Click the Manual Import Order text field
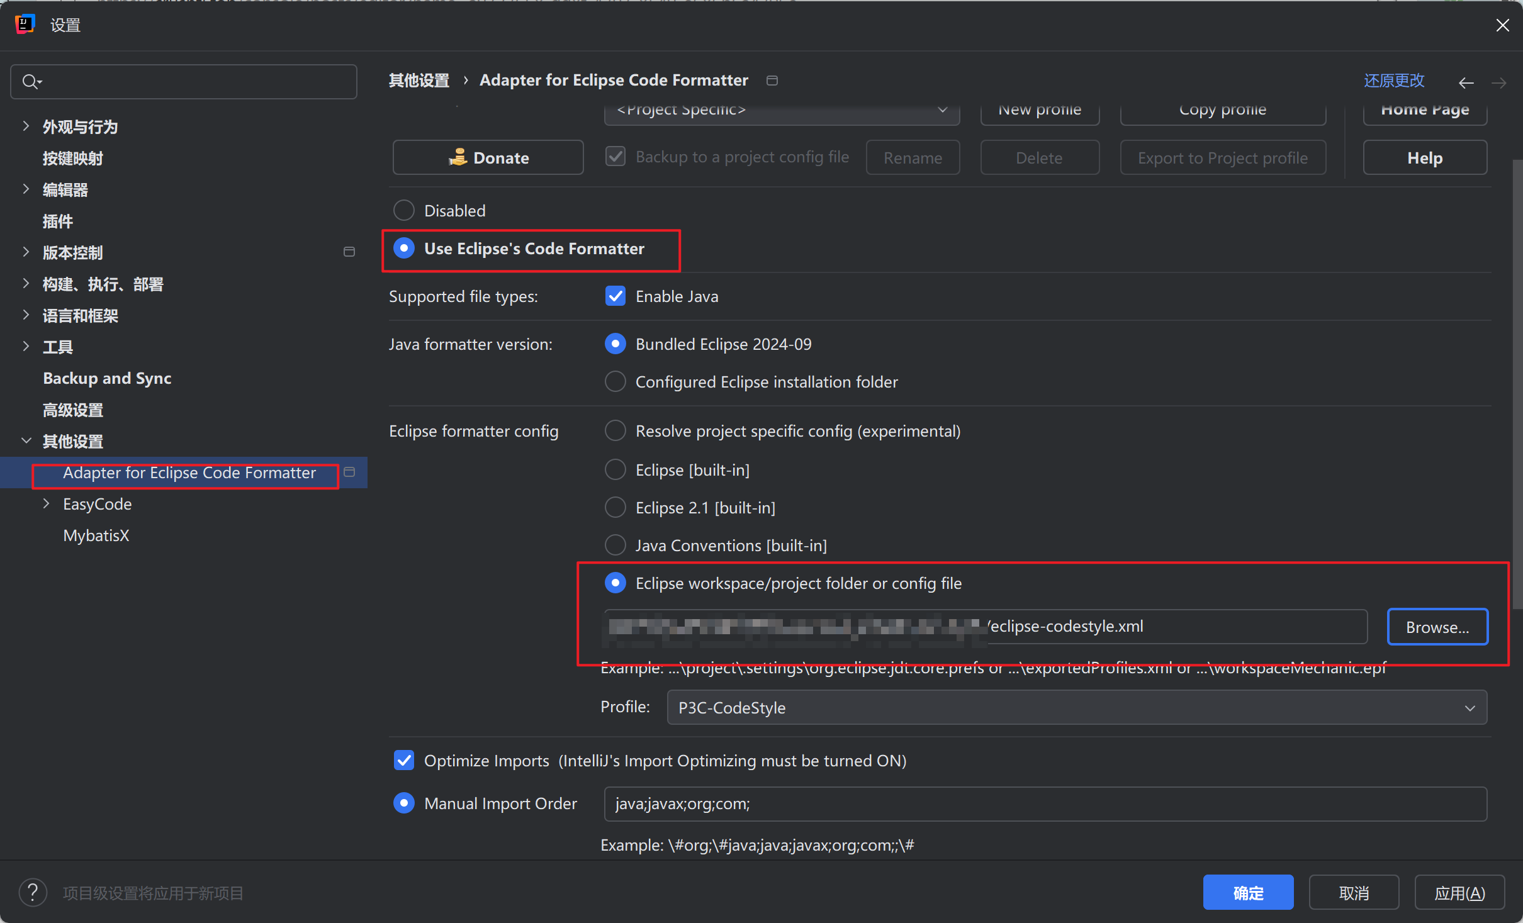The width and height of the screenshot is (1523, 923). [x=1045, y=803]
